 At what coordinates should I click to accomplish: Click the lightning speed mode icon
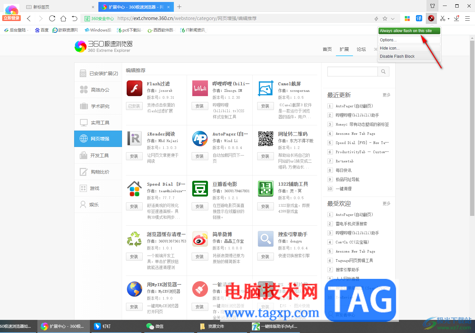click(x=376, y=19)
